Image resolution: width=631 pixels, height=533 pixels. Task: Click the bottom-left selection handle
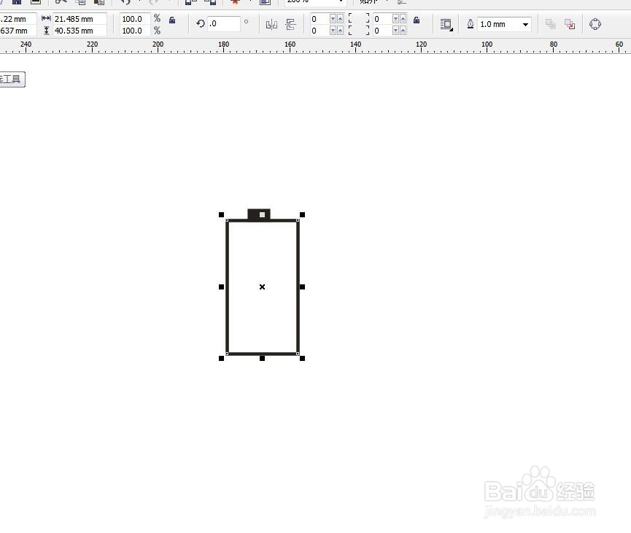(221, 359)
